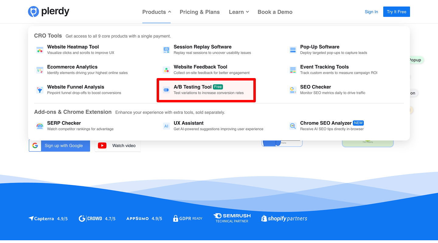Open the UX Assistant AI icon
Screen dimensions: 438x243
[166, 126]
